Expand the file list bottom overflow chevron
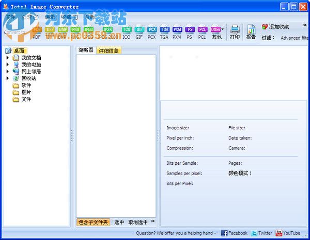 click(153, 221)
